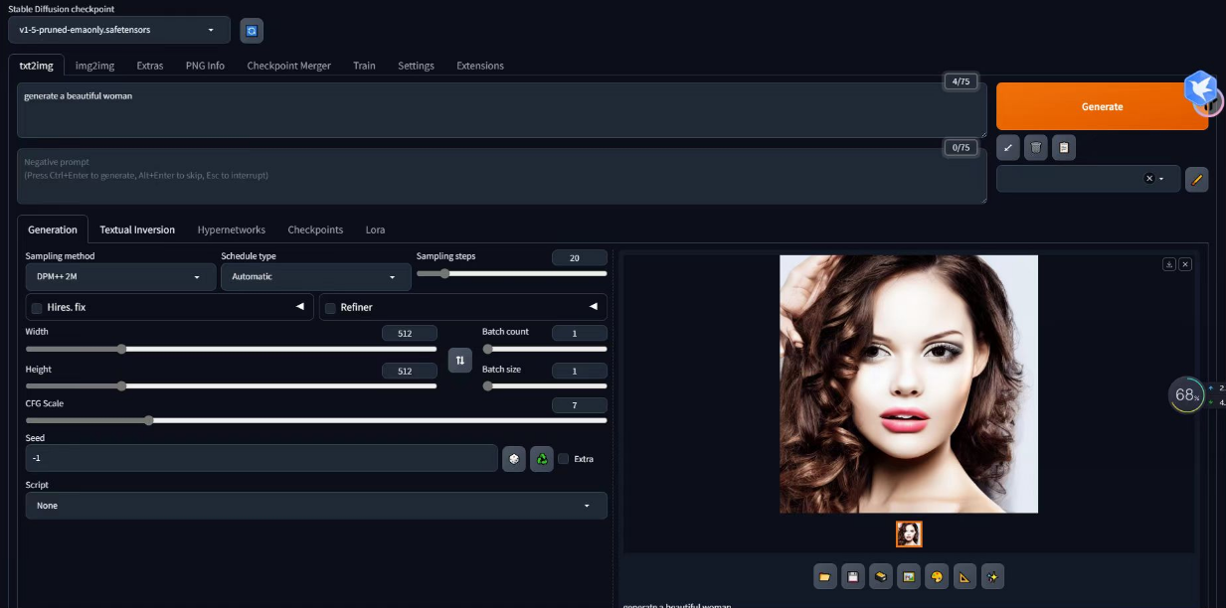Screen dimensions: 1226x608
Task: Edit styles with the pencil icon
Action: [1197, 179]
